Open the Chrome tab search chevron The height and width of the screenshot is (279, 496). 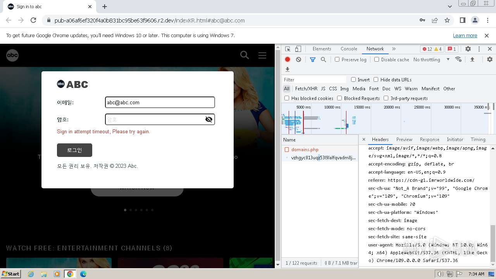pos(449,7)
